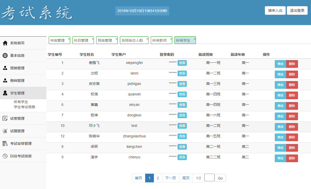
Task: Open the 班级管理 sidebar icon
Action: [x=5, y=68]
